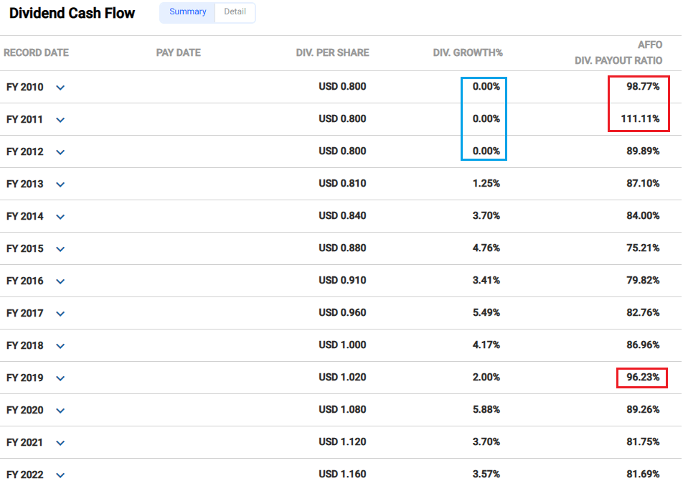Expand the FY 2016 row chevron
The height and width of the screenshot is (486, 683).
(x=60, y=281)
